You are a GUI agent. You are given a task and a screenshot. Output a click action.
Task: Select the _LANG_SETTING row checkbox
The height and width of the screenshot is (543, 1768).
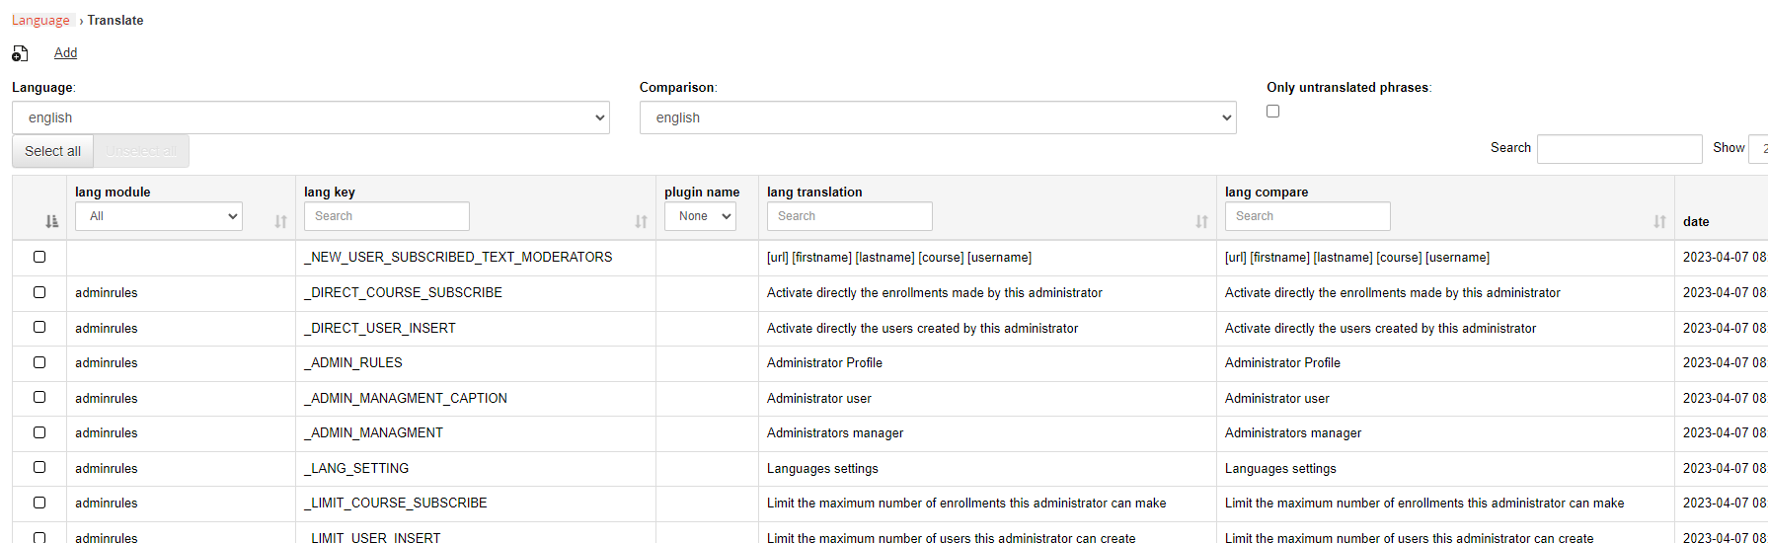(39, 467)
